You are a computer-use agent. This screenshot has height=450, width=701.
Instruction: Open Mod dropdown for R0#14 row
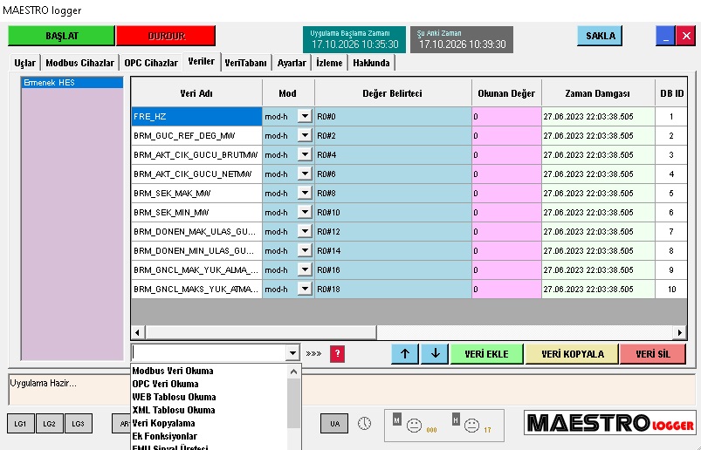pos(305,251)
